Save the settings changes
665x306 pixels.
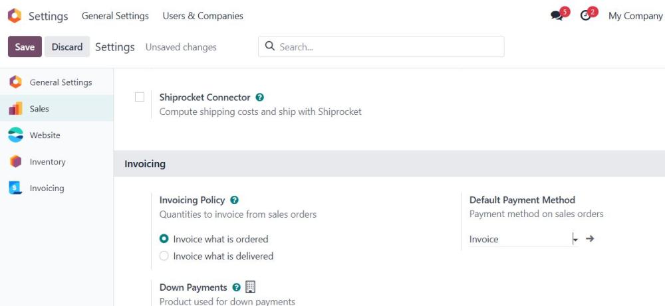pos(25,46)
